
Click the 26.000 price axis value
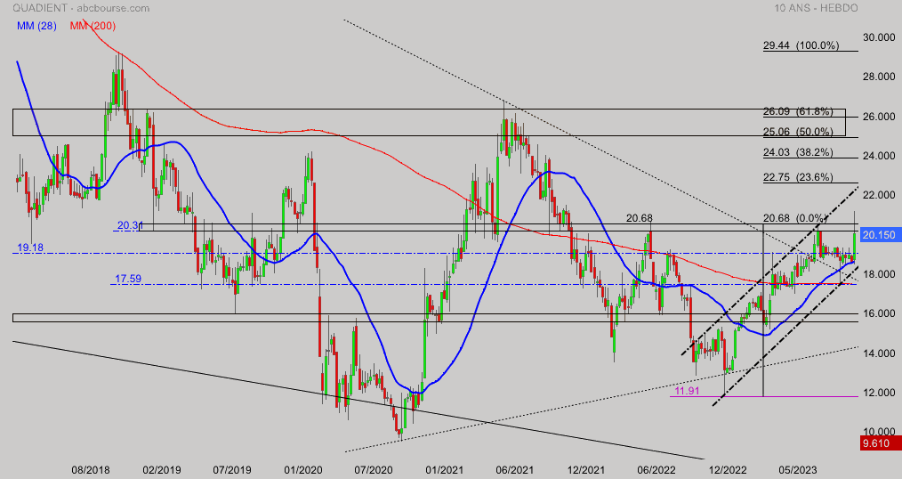pyautogui.click(x=879, y=117)
